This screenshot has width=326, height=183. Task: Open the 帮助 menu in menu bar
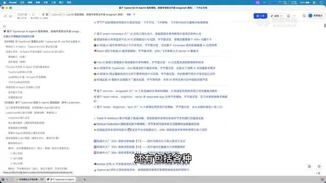click(69, 3)
